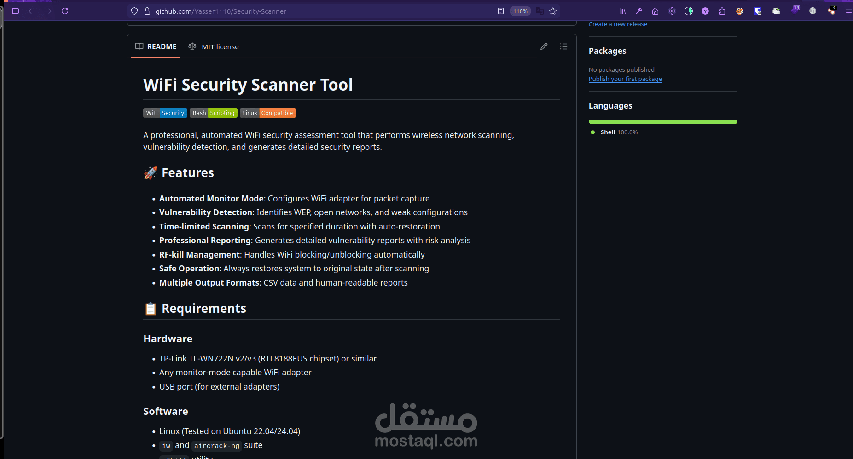
Task: Open the browser settings gear icon
Action: coord(672,11)
